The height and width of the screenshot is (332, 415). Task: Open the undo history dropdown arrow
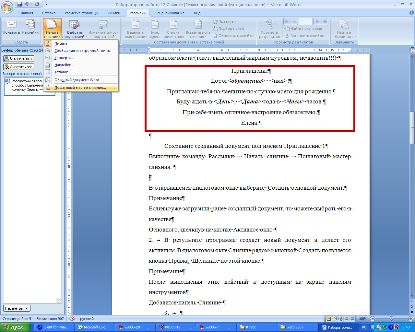(31, 4)
